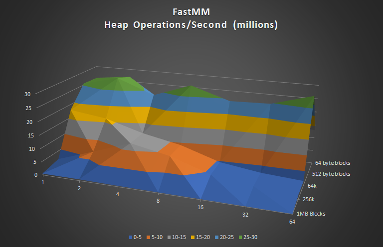Viewport: 383px width, 247px height.
Task: Click the vertical axis value 15
Action: pyautogui.click(x=31, y=135)
